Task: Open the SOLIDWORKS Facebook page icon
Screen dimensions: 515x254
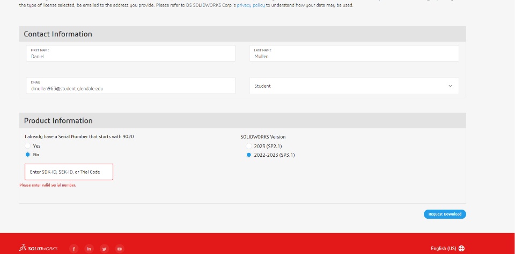Action: [73, 249]
